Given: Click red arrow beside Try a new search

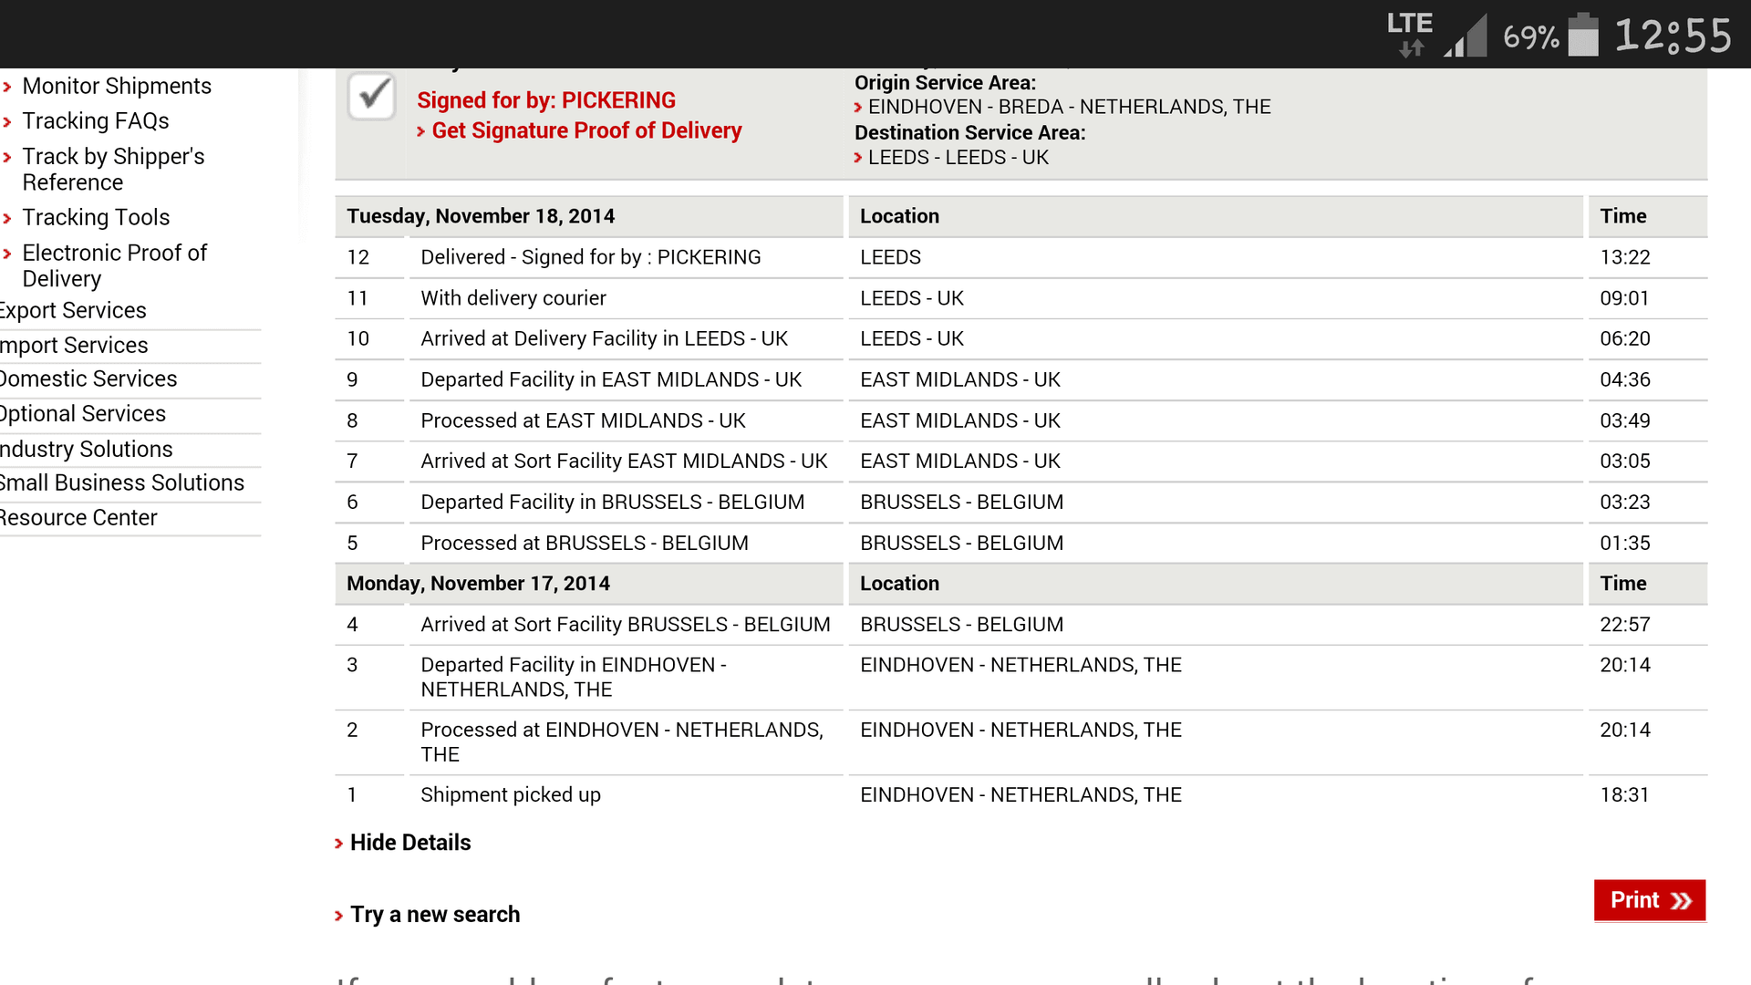Looking at the screenshot, I should [338, 916].
